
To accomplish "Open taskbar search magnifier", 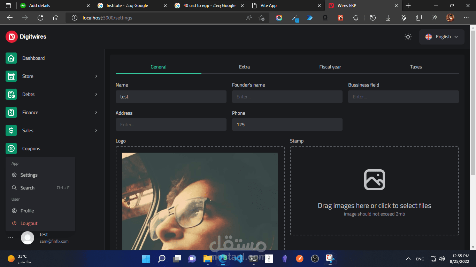I will click(162, 259).
